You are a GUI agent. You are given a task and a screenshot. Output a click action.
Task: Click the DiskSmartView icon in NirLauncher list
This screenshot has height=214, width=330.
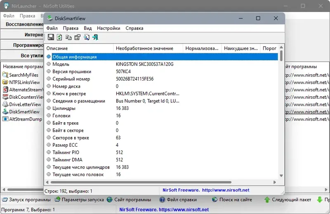[x=5, y=112]
